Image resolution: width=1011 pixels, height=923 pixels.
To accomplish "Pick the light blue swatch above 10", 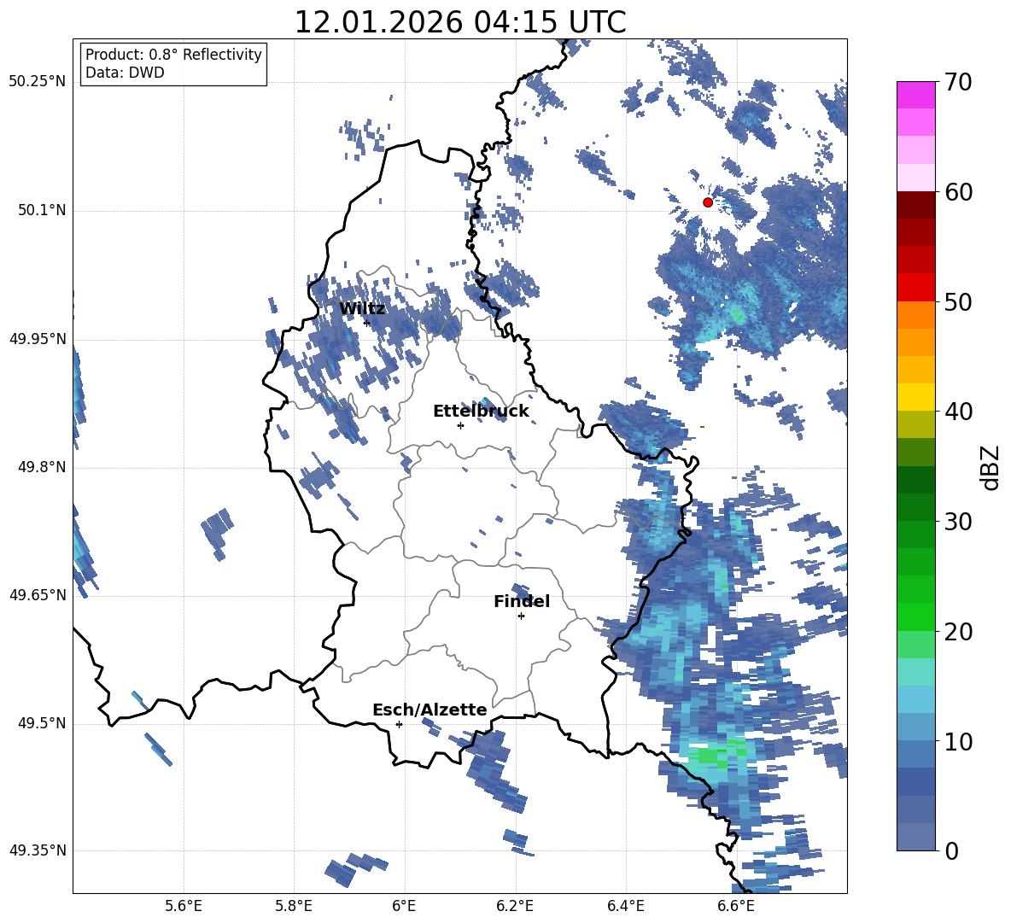I will click(x=915, y=699).
